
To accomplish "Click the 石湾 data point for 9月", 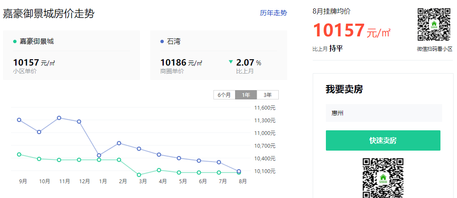I will (x=19, y=120).
